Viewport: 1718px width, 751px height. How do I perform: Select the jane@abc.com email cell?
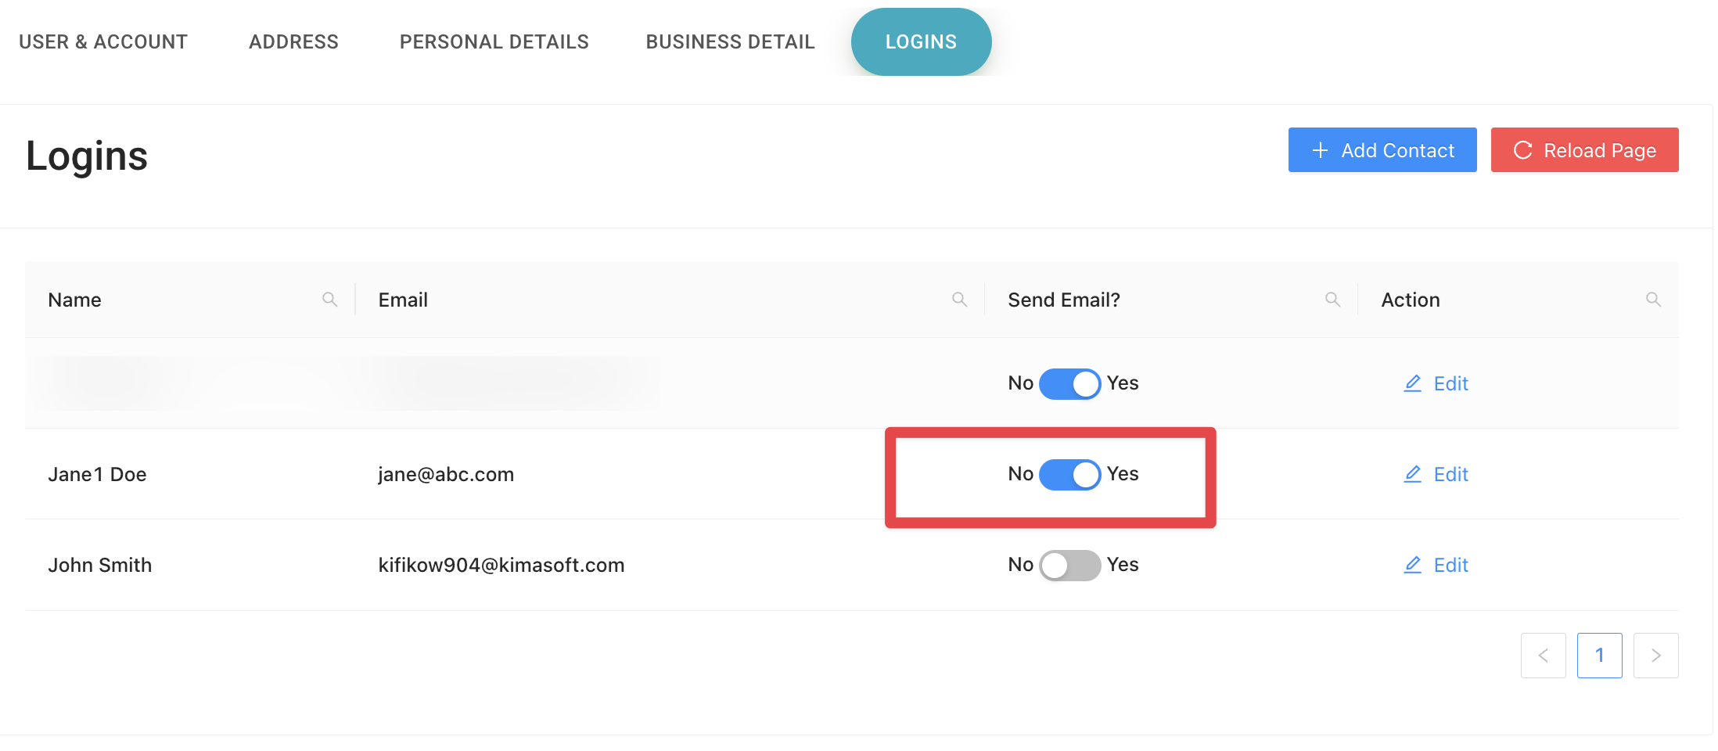446,474
